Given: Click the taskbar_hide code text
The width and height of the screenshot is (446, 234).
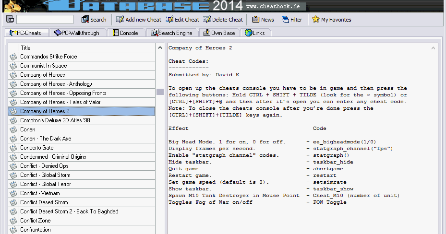Looking at the screenshot, I should click(x=333, y=162).
